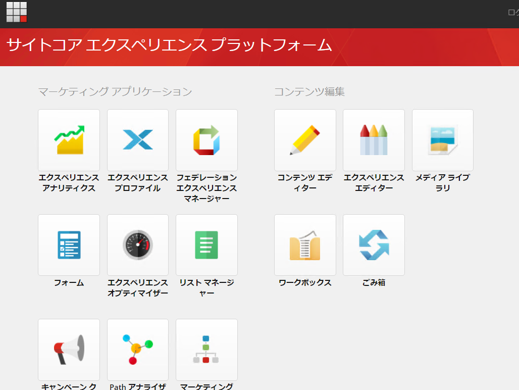The height and width of the screenshot is (390, 519).
Task: Click the エクスペリエンス エディター label
Action: coord(374,183)
